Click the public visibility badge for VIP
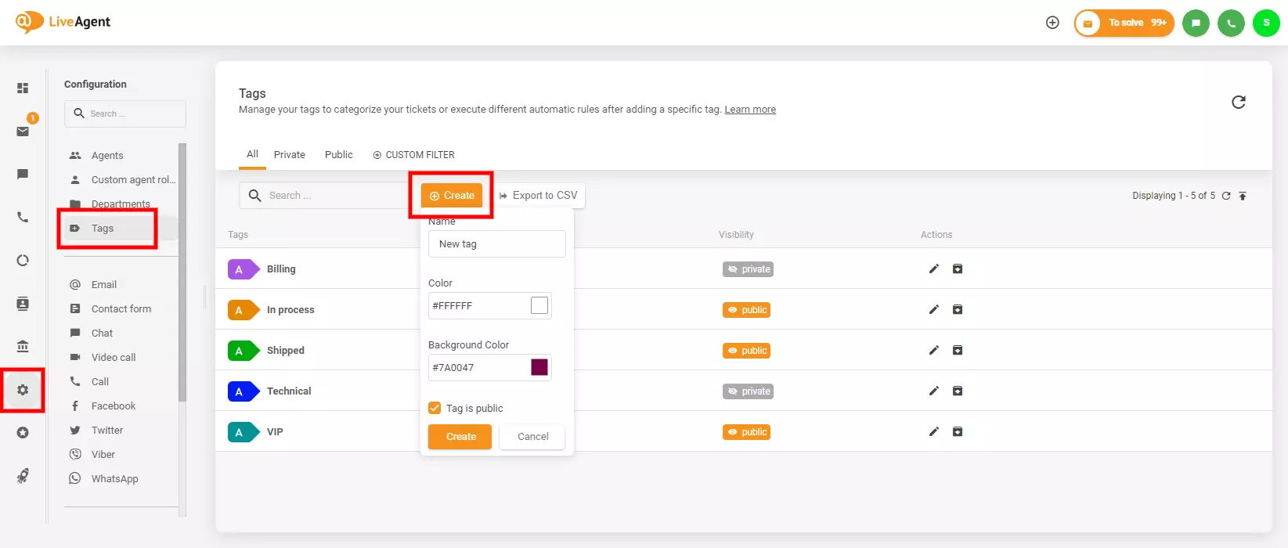 tap(746, 432)
